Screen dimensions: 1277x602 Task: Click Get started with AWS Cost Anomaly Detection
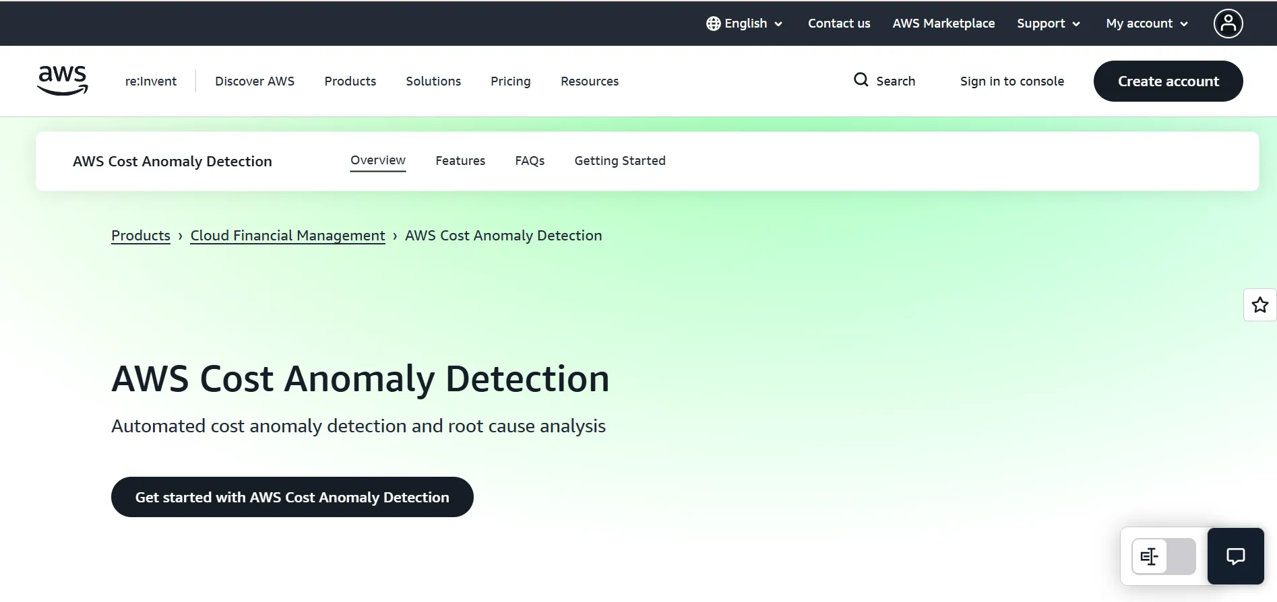[292, 497]
